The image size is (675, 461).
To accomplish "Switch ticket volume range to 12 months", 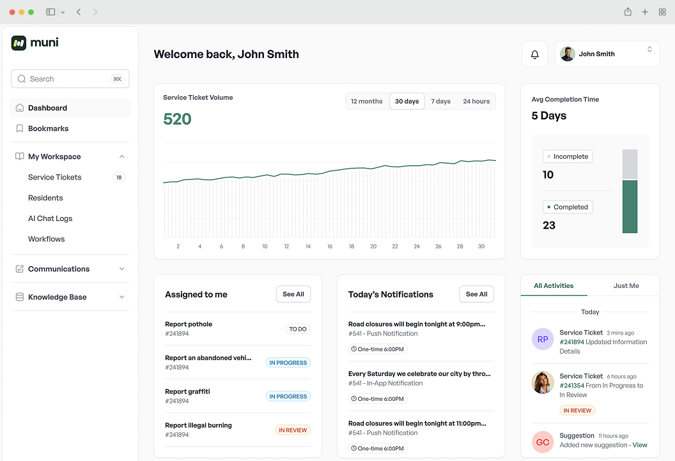I will click(x=368, y=101).
